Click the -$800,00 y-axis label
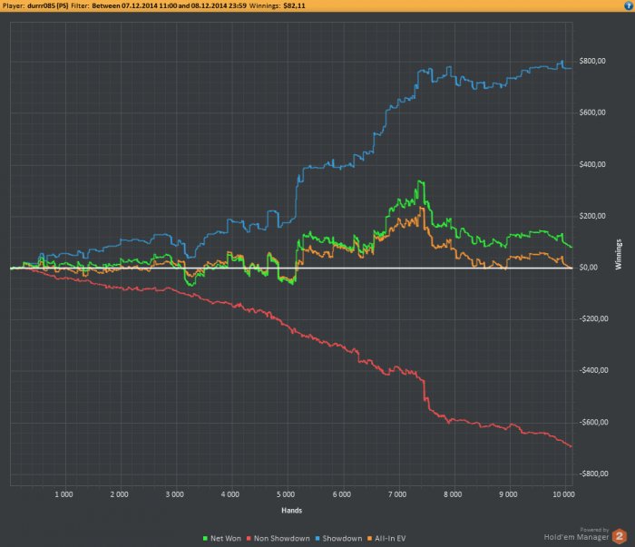 coord(593,474)
